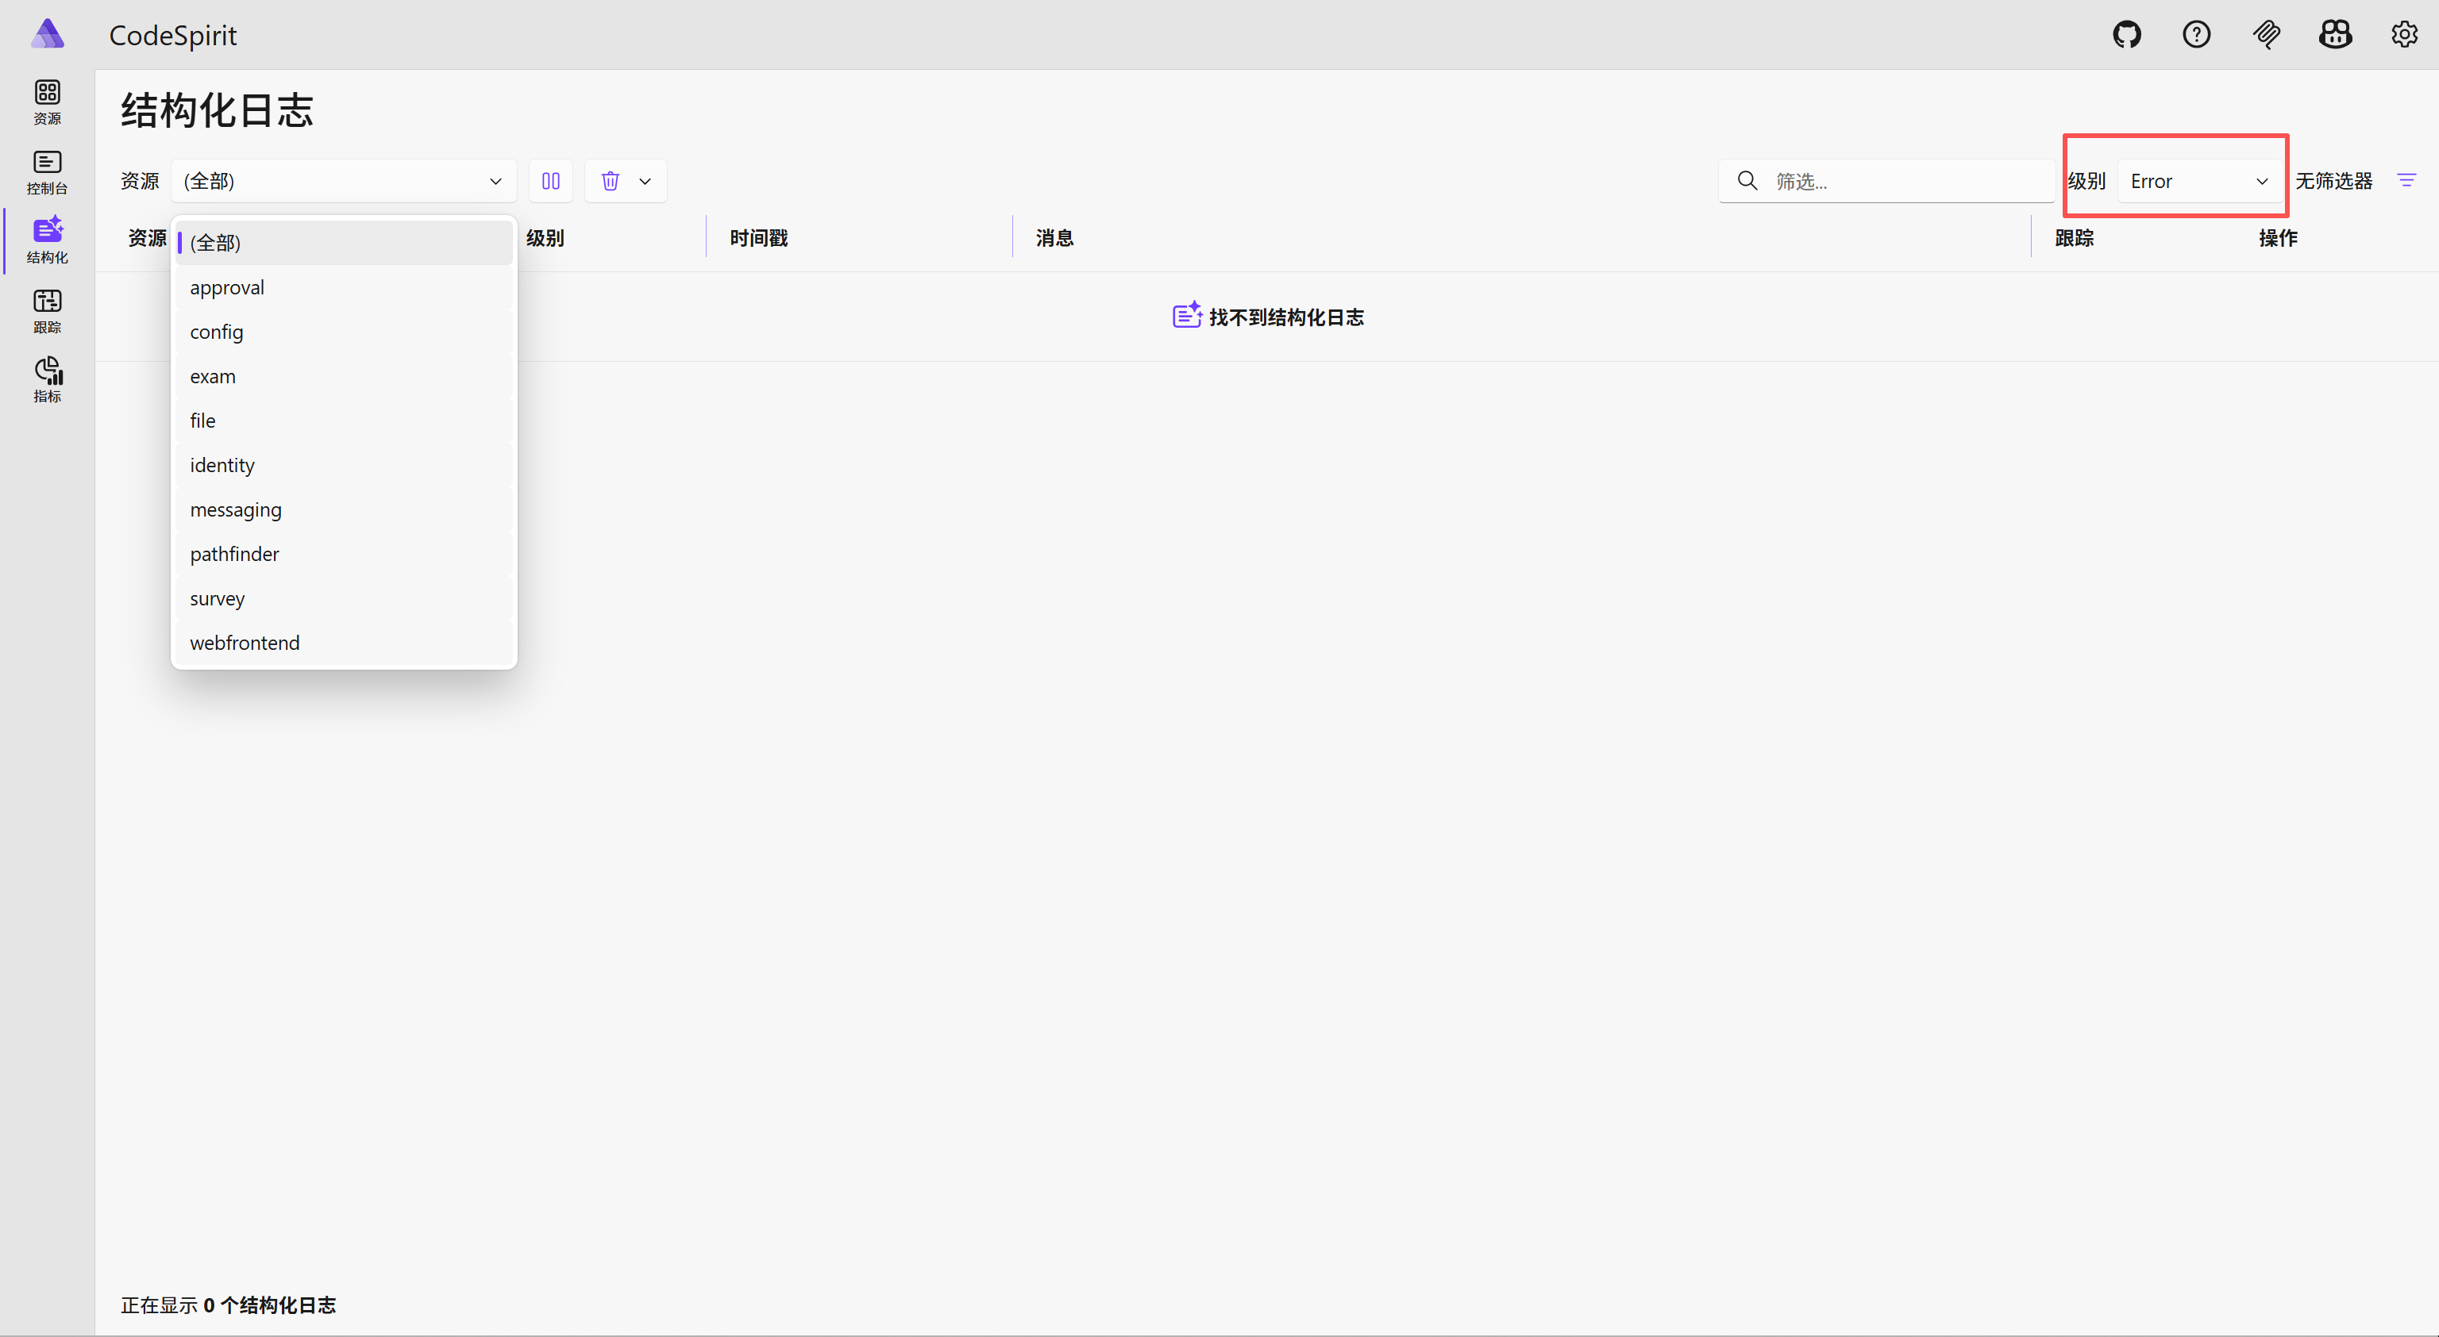Pause incoming structured logs
This screenshot has height=1337, width=2439.
[550, 181]
